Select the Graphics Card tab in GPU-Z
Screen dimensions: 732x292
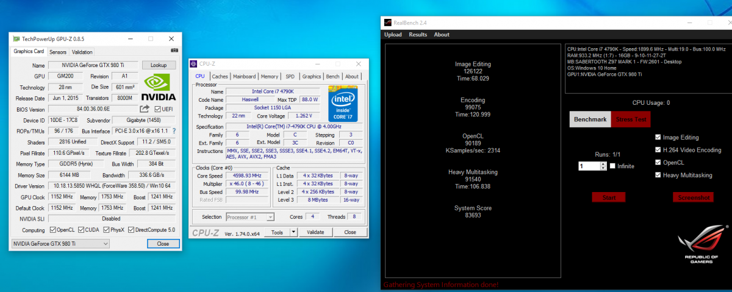point(29,51)
